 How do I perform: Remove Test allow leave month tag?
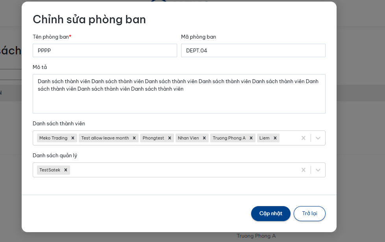point(134,138)
